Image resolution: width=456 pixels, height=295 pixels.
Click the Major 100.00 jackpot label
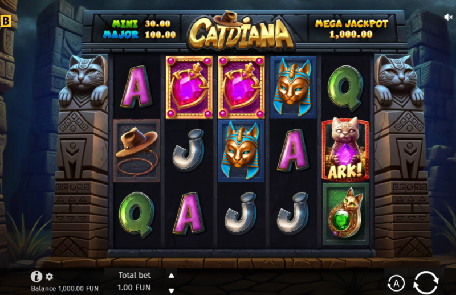click(x=140, y=35)
